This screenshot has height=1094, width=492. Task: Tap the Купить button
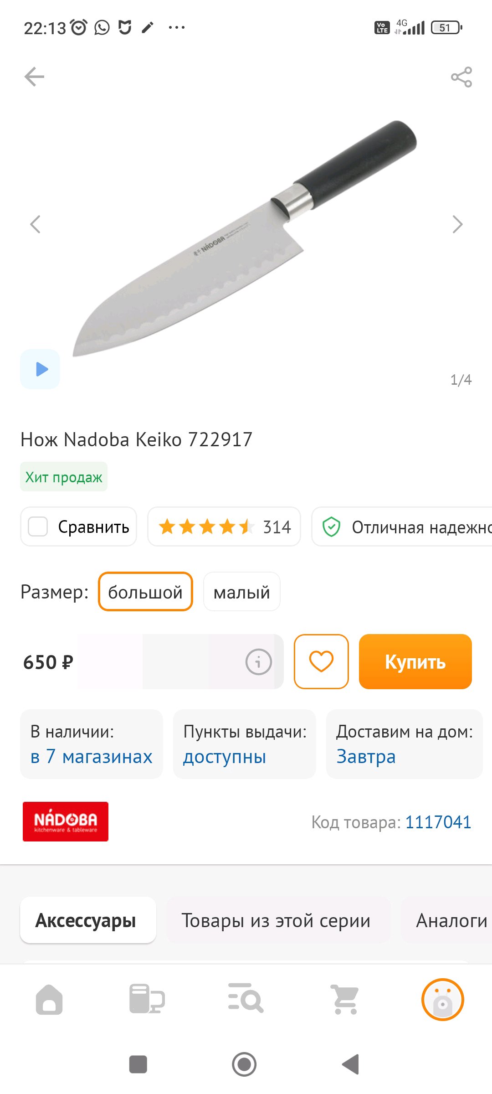coord(415,661)
